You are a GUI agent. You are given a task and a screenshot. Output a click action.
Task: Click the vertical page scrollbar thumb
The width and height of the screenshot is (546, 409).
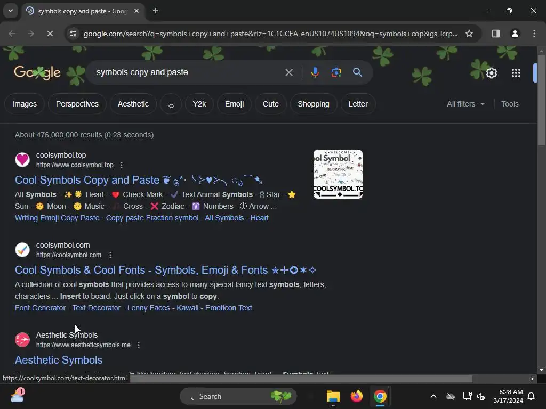[541, 100]
